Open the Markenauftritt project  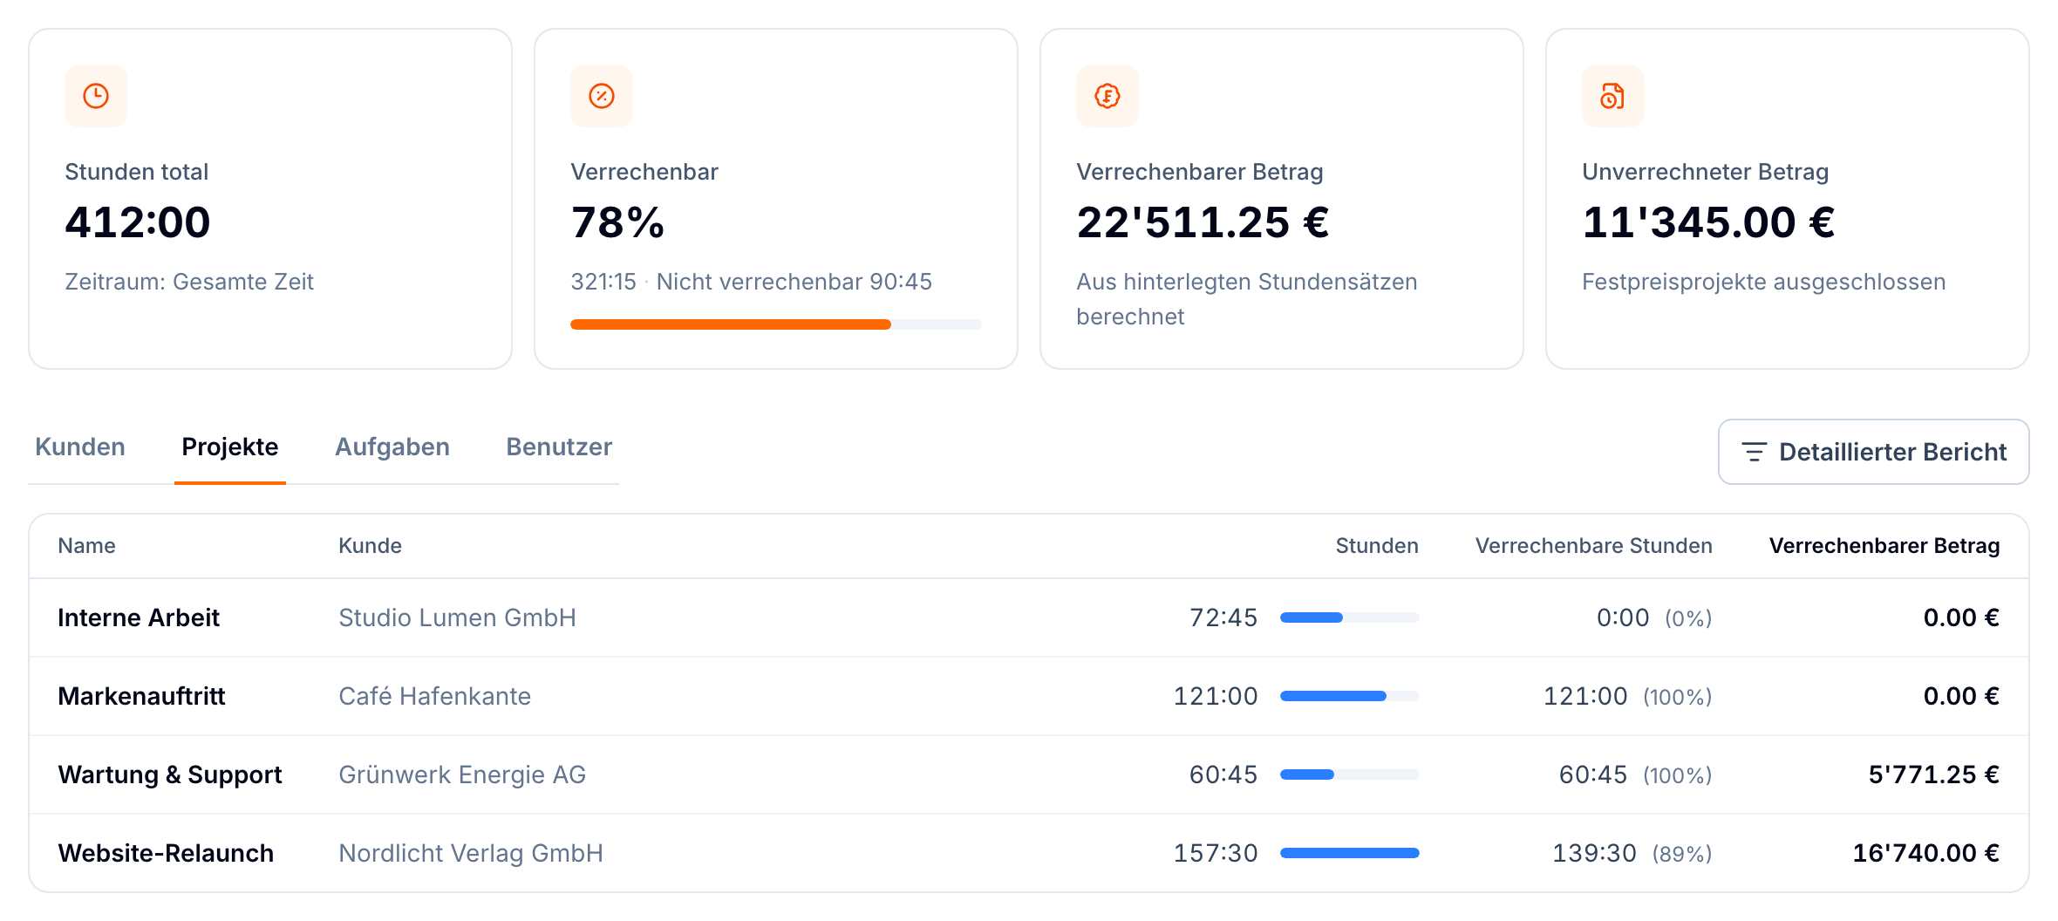coord(141,696)
